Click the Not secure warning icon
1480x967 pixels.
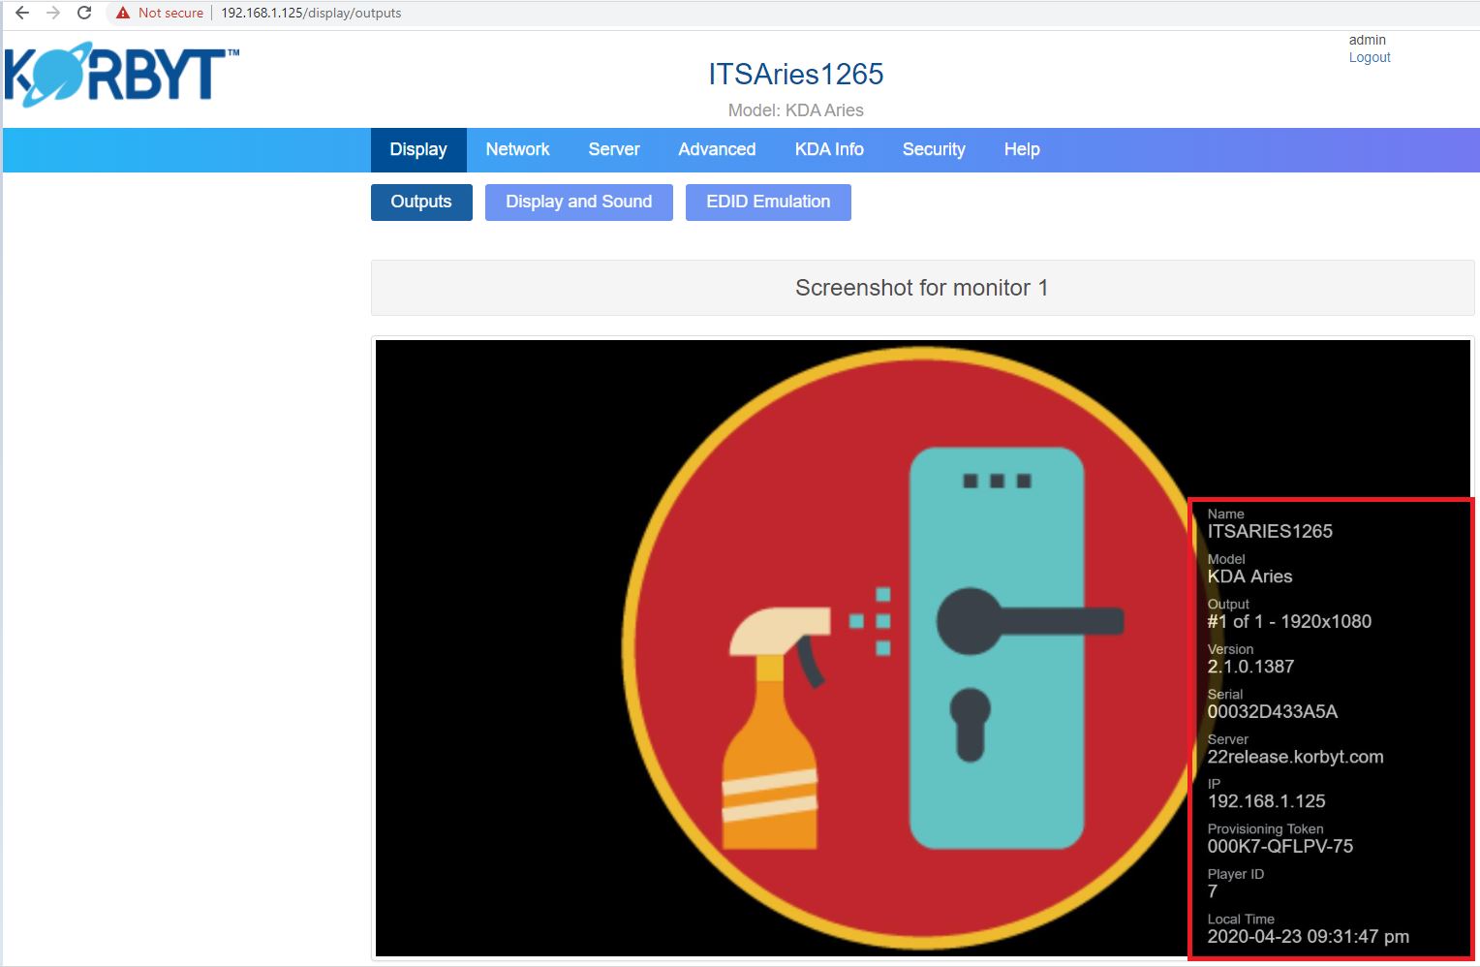click(123, 13)
